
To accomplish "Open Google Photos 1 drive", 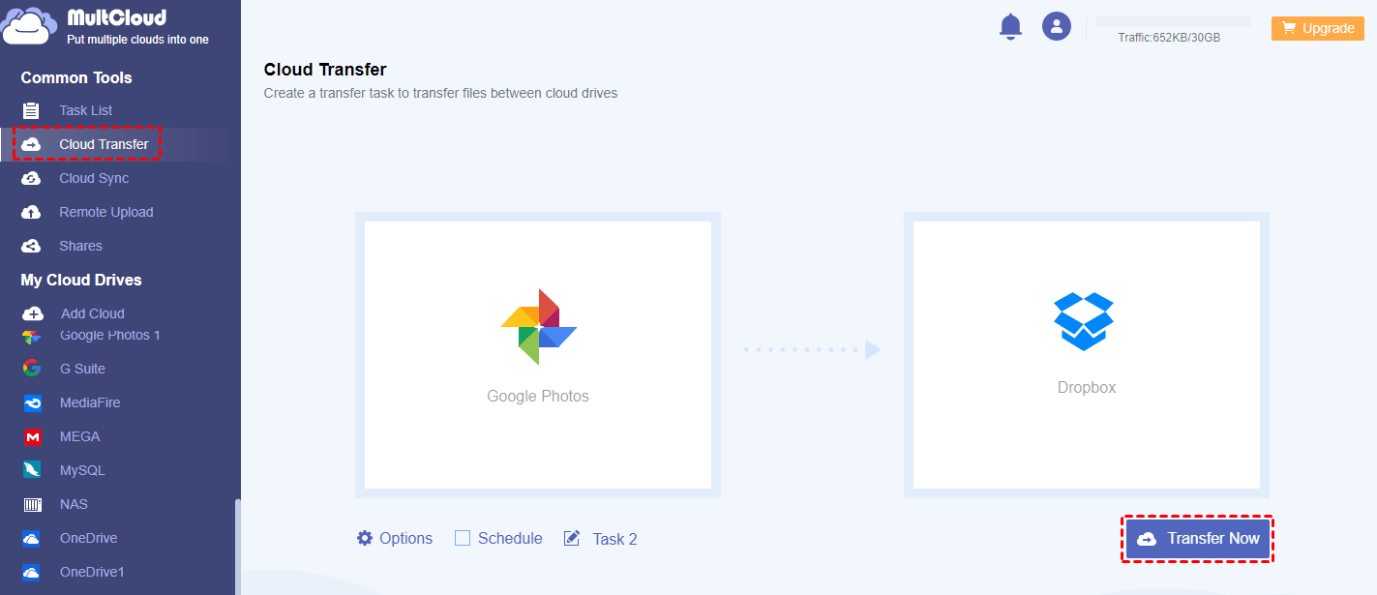I will (110, 336).
